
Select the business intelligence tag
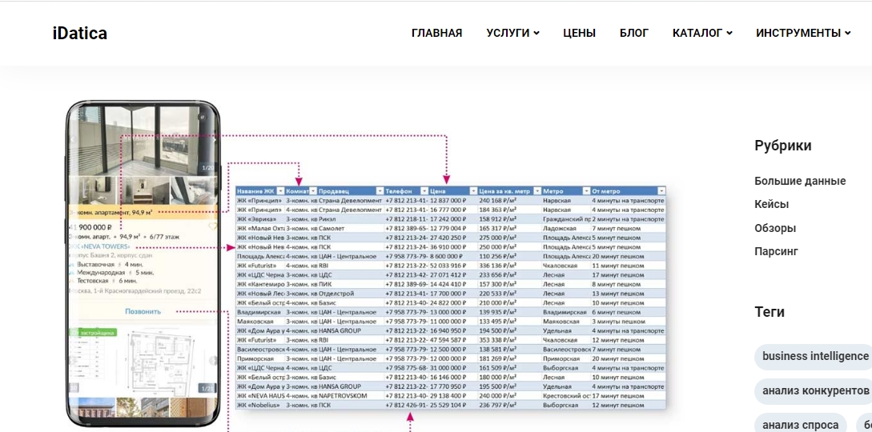click(x=815, y=356)
